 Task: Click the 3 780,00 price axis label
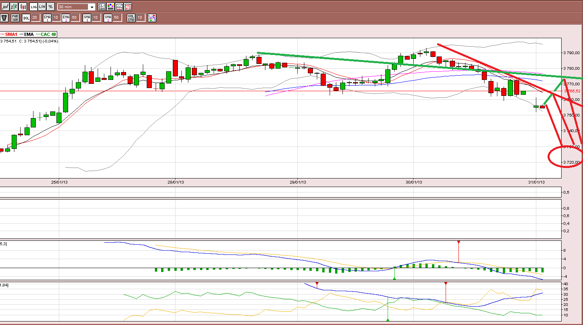(572, 69)
